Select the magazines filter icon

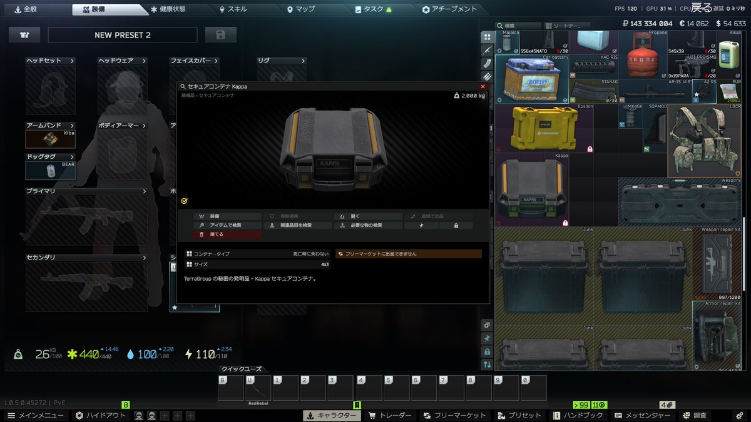[487, 63]
